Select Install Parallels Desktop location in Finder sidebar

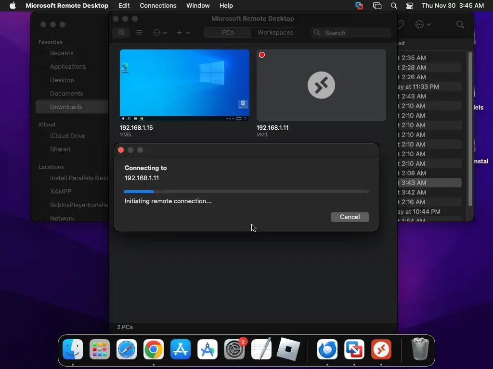click(x=79, y=178)
